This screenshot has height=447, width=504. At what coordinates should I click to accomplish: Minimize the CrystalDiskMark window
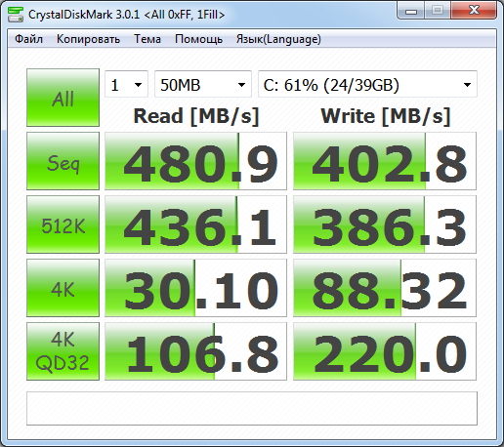tap(411, 11)
